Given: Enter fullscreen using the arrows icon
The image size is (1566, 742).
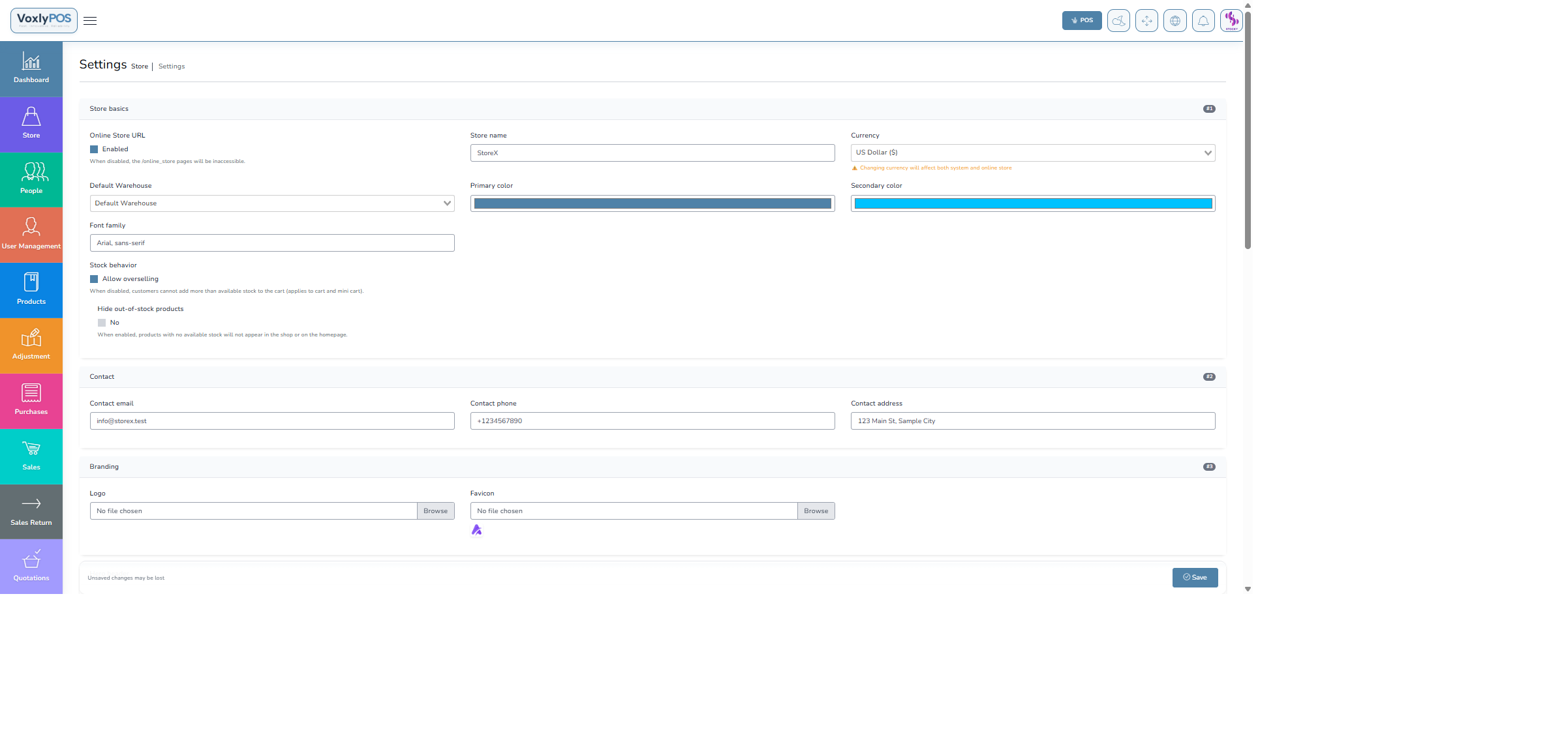Looking at the screenshot, I should 1146,21.
